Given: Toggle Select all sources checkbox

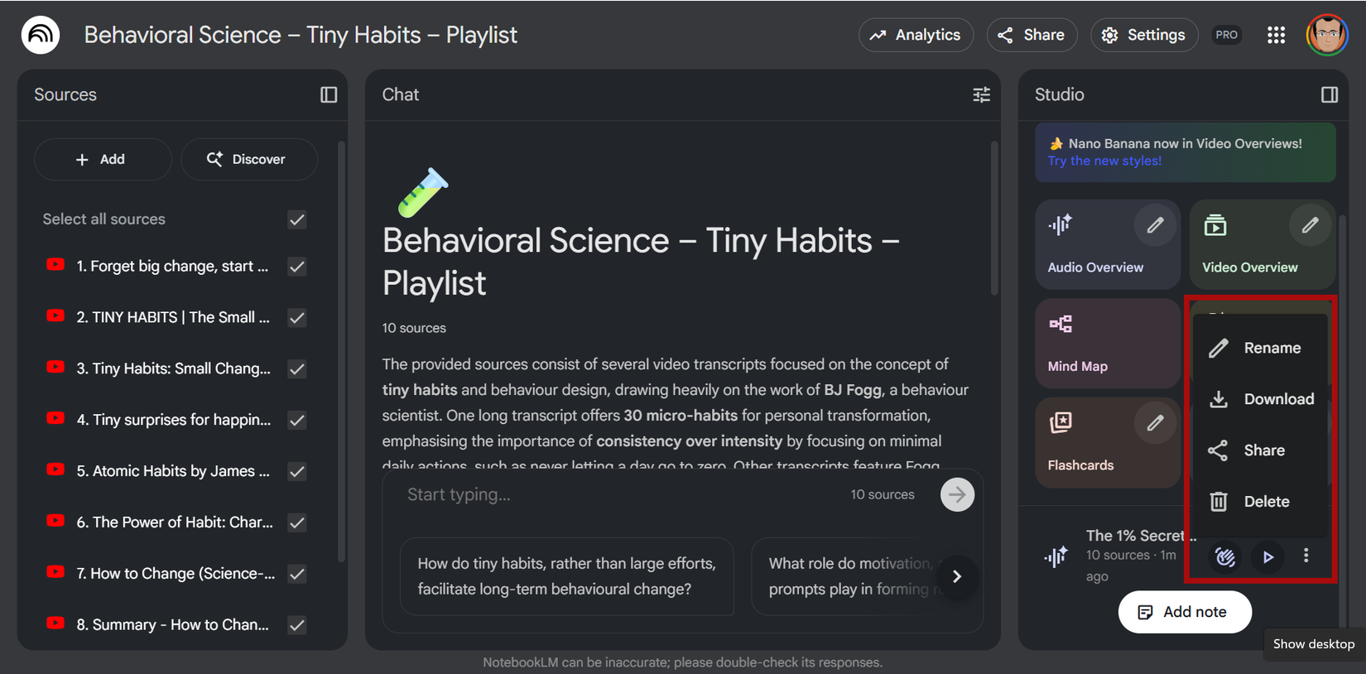Looking at the screenshot, I should click(297, 219).
